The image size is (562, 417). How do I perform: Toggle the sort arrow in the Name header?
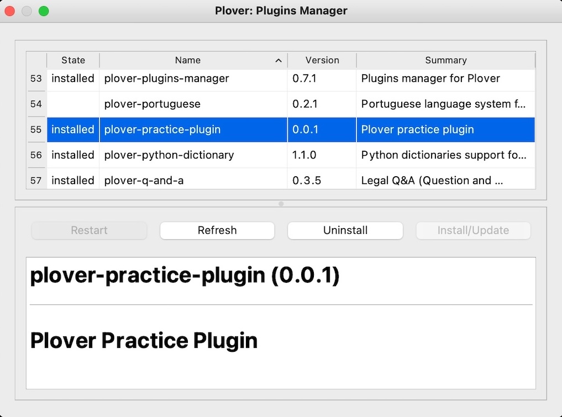(279, 61)
